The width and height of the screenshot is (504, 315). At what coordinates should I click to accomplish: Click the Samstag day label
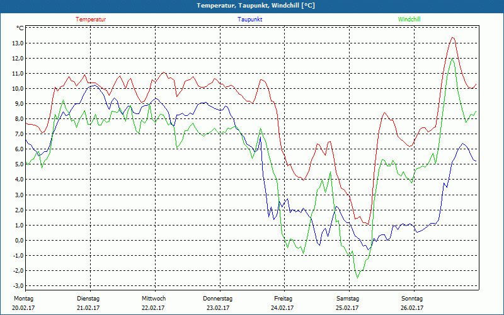point(348,299)
